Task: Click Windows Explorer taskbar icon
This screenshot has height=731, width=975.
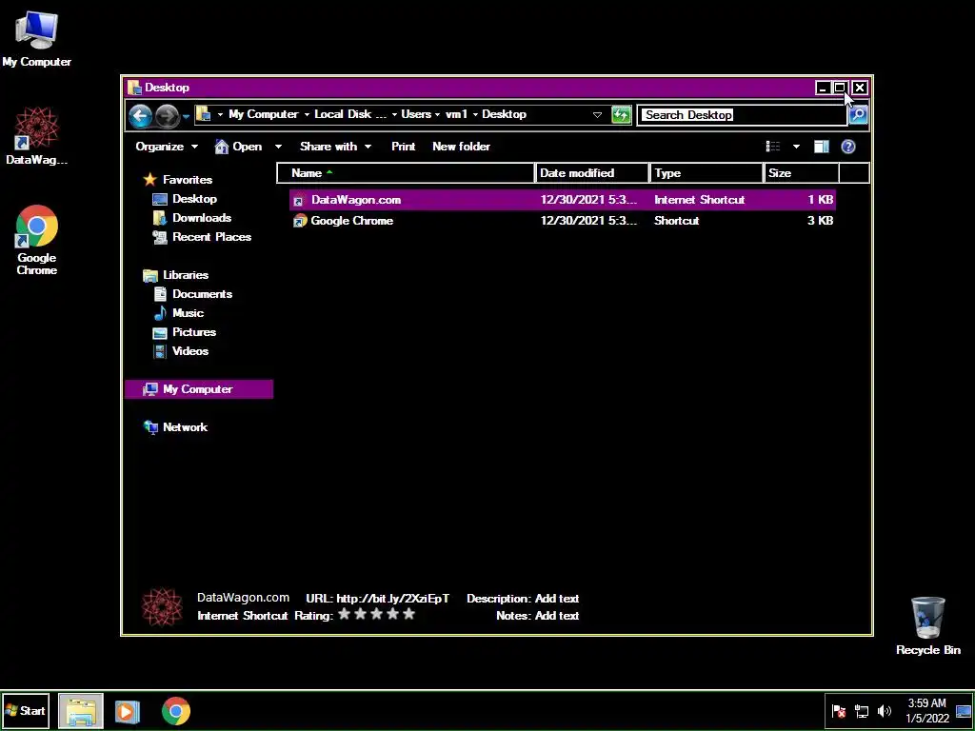Action: [81, 710]
